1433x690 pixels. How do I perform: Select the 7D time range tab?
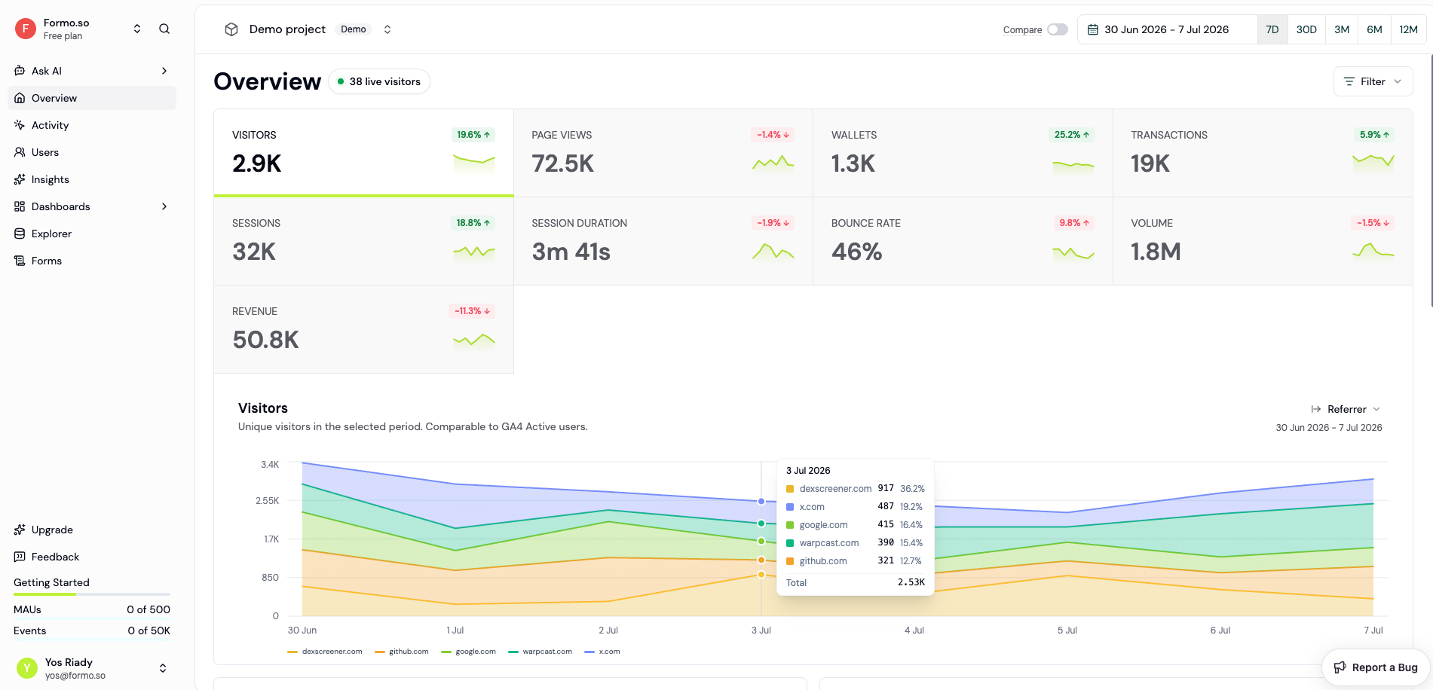[1272, 29]
